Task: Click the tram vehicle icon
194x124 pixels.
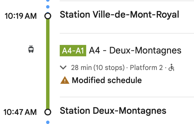Action: tap(31, 49)
